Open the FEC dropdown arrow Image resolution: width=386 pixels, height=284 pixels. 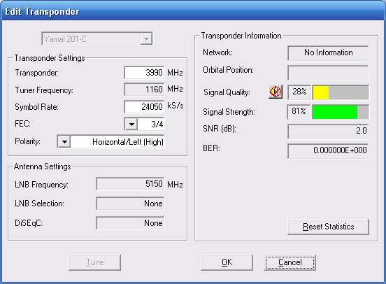tap(131, 124)
